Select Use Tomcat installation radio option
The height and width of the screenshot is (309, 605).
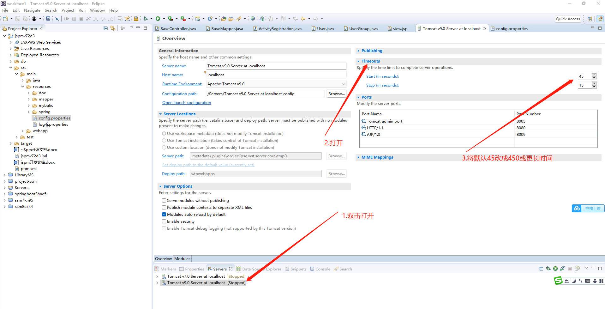click(x=164, y=141)
